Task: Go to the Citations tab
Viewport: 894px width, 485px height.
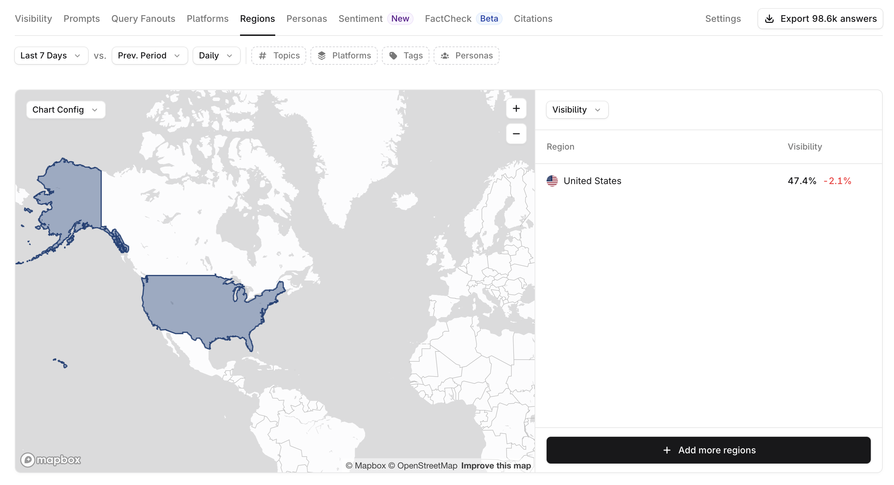Action: (x=533, y=19)
